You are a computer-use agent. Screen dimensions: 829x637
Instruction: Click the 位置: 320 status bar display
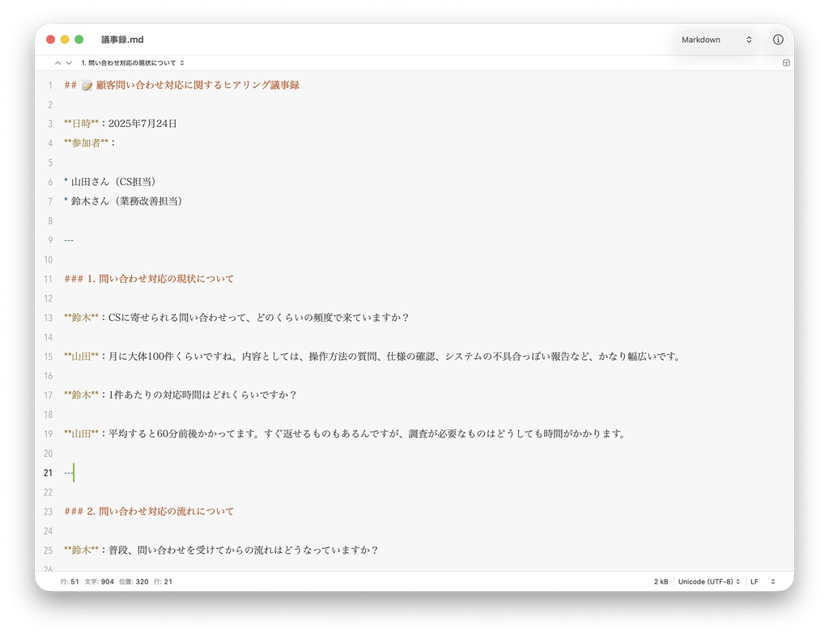point(135,581)
